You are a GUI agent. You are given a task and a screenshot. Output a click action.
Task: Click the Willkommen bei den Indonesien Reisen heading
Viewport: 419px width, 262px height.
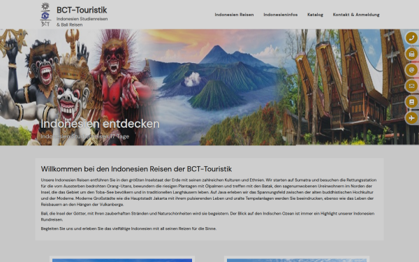tap(136, 169)
